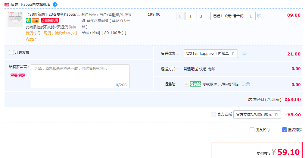Click the green guarantee badge icon
The image size is (305, 158).
(28, 20)
